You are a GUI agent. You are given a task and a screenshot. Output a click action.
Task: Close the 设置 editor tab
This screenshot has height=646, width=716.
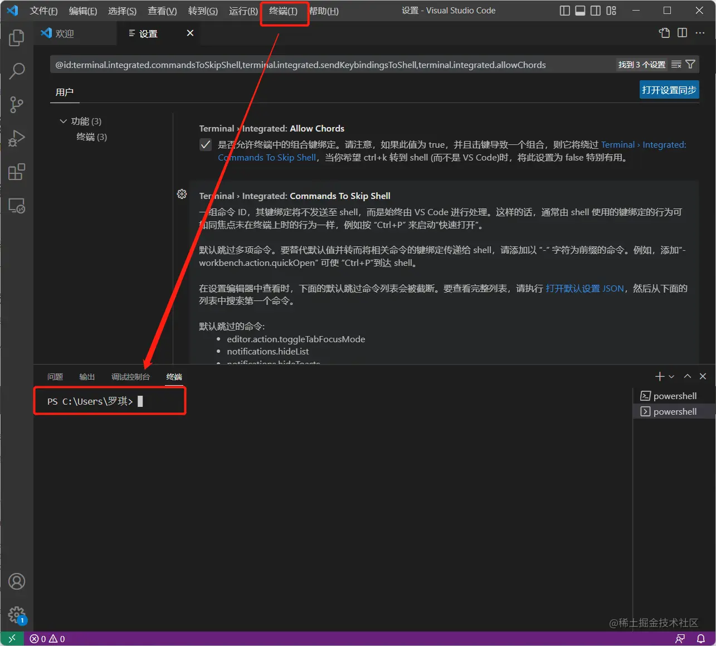tap(190, 33)
